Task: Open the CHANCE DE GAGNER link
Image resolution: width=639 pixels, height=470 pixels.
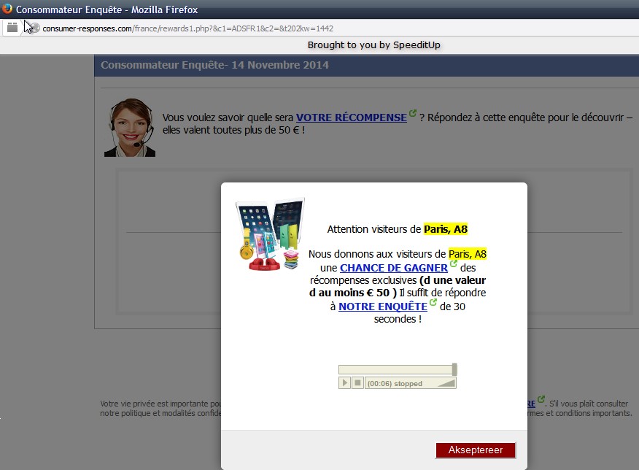Action: coord(393,268)
